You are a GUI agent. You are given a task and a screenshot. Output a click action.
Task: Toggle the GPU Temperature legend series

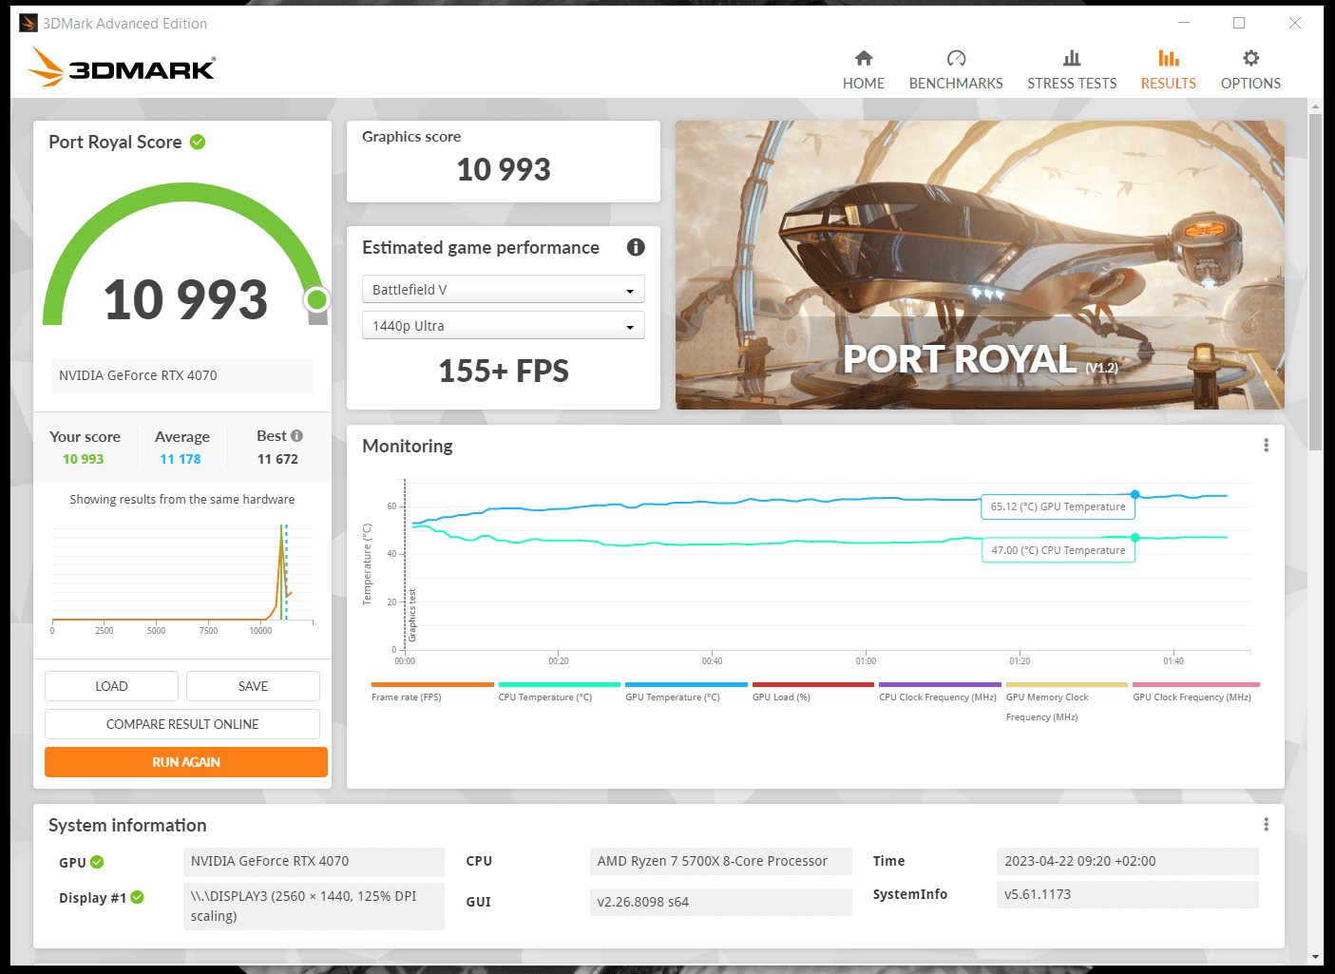coord(685,692)
